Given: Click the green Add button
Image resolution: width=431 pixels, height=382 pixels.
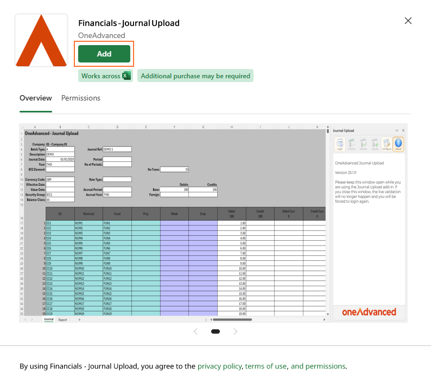Looking at the screenshot, I should click(104, 54).
